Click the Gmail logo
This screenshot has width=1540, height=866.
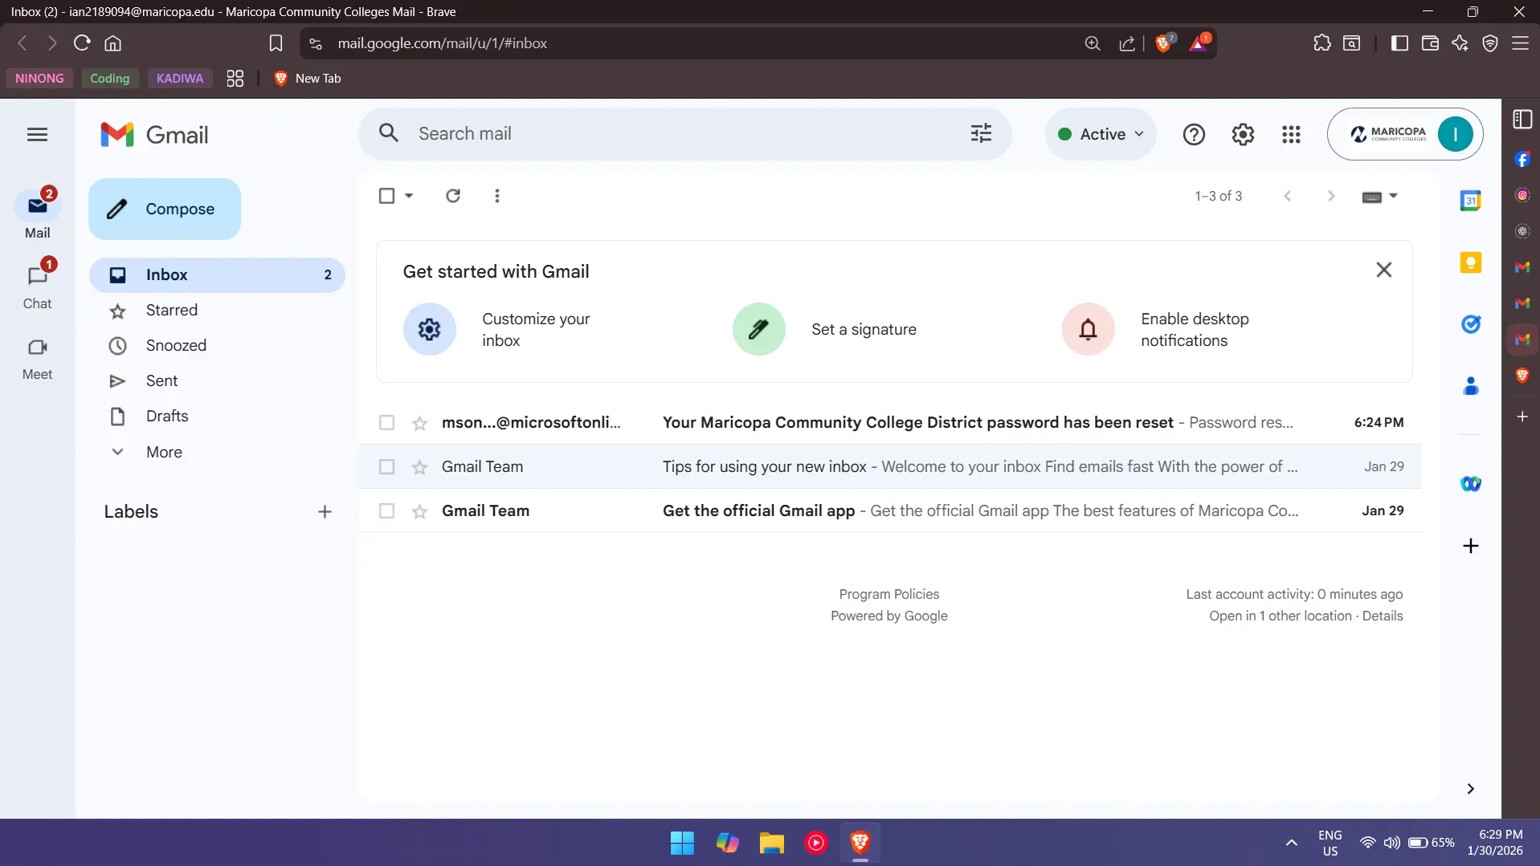tap(154, 135)
